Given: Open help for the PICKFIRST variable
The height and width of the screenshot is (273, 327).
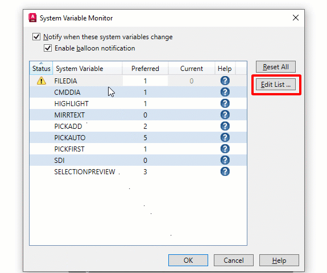Looking at the screenshot, I should (x=225, y=149).
